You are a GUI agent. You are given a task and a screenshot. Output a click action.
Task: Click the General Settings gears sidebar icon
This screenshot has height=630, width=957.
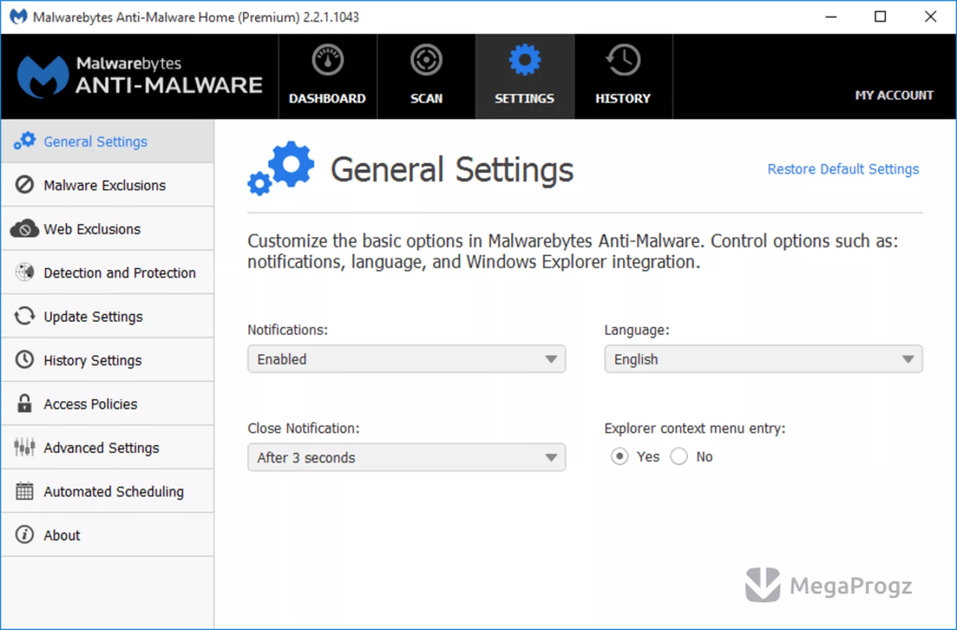coord(24,141)
